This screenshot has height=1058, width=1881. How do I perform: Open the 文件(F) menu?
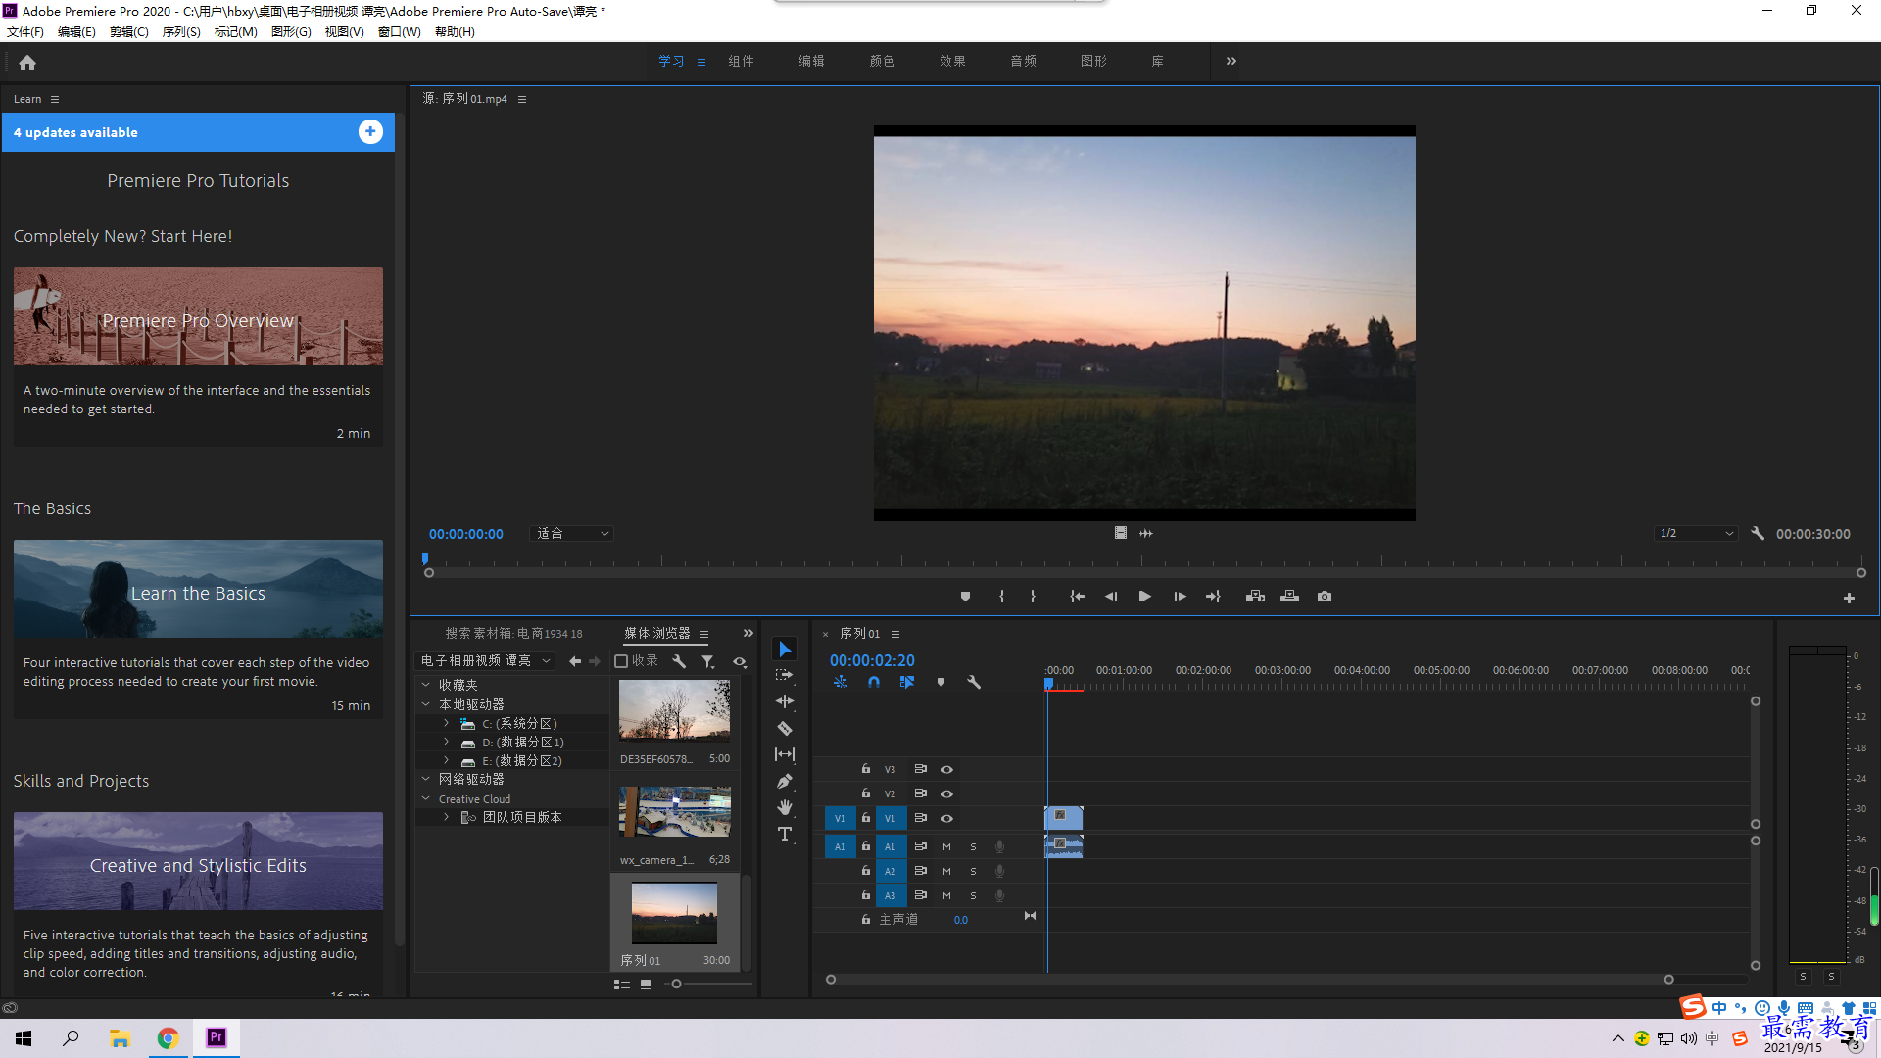25,32
